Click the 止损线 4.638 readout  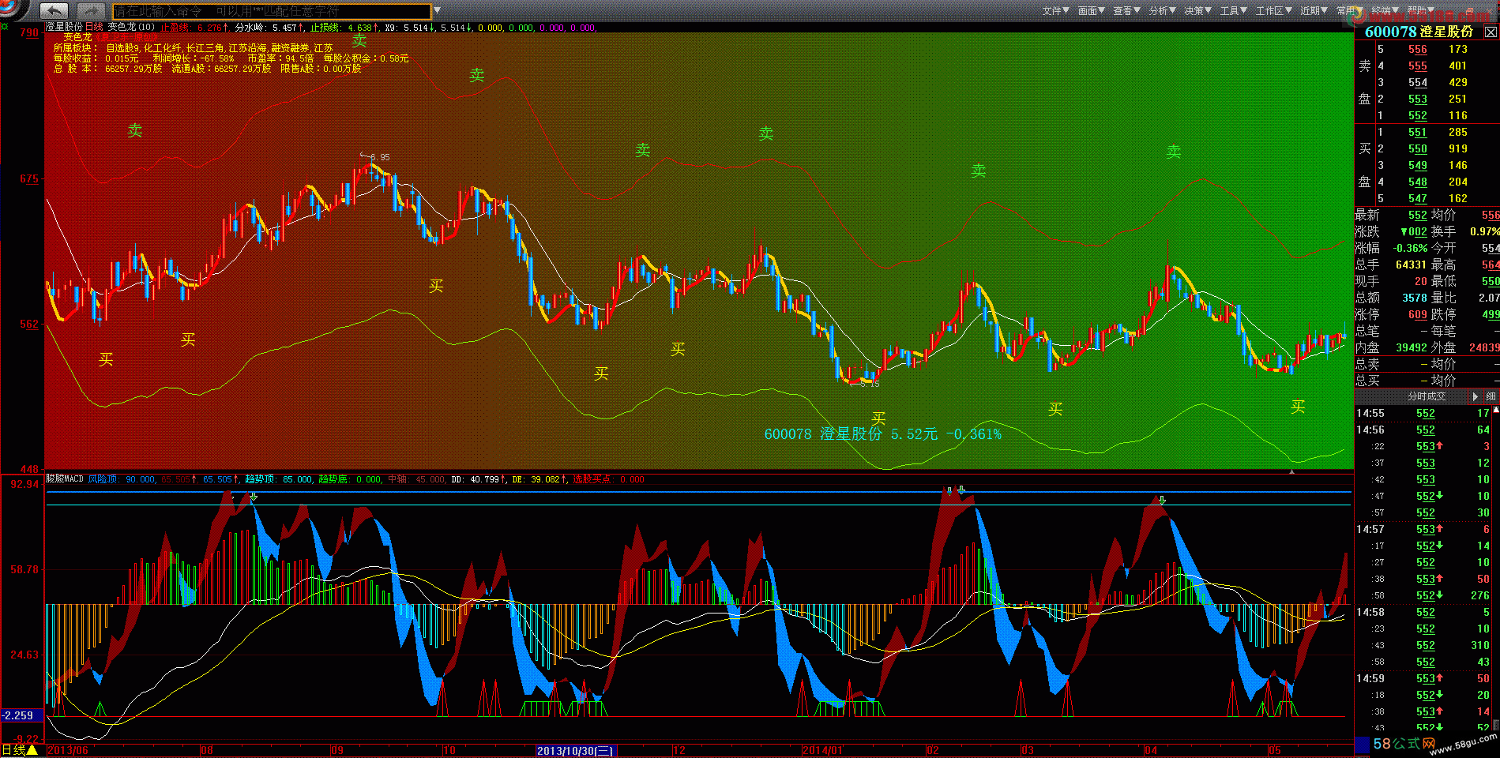pos(344,27)
